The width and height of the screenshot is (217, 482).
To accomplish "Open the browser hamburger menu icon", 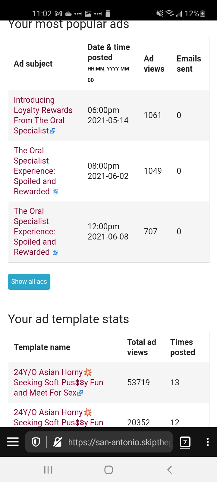I will pyautogui.click(x=13, y=442).
